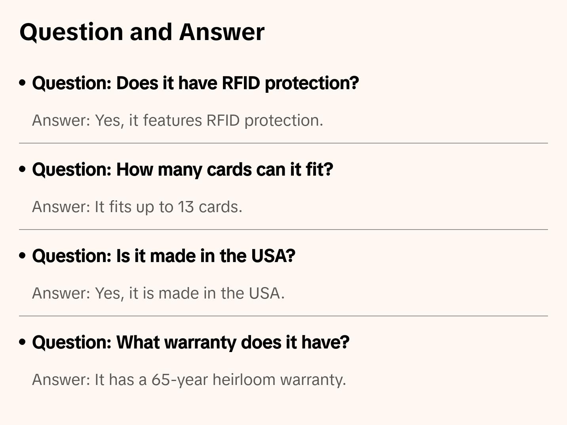The width and height of the screenshot is (567, 425).
Task: Open the "How many cards can it fit?" question
Action: [183, 170]
